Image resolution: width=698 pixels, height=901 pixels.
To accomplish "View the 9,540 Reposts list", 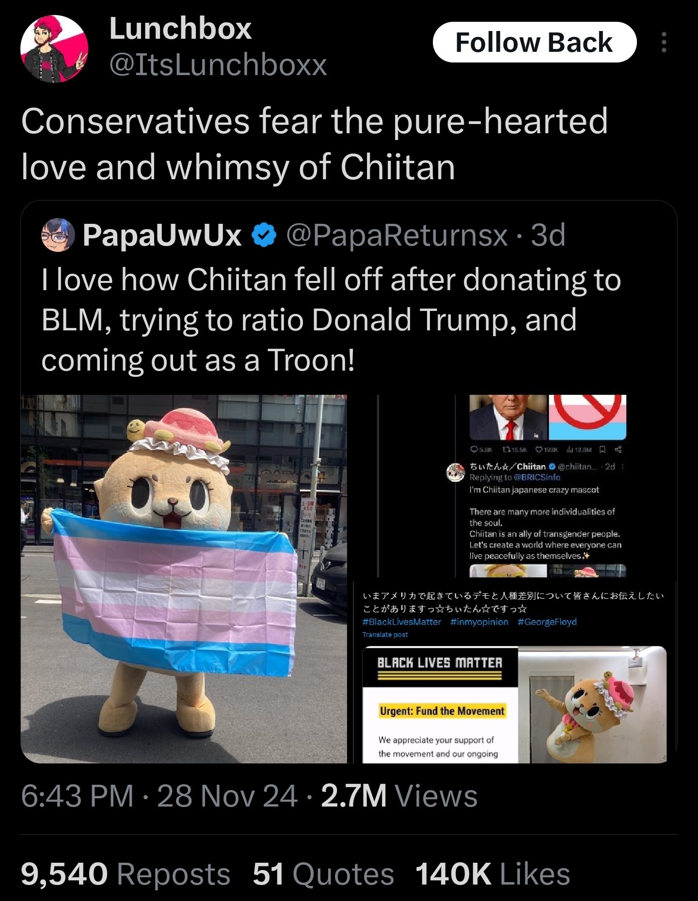I will click(125, 874).
